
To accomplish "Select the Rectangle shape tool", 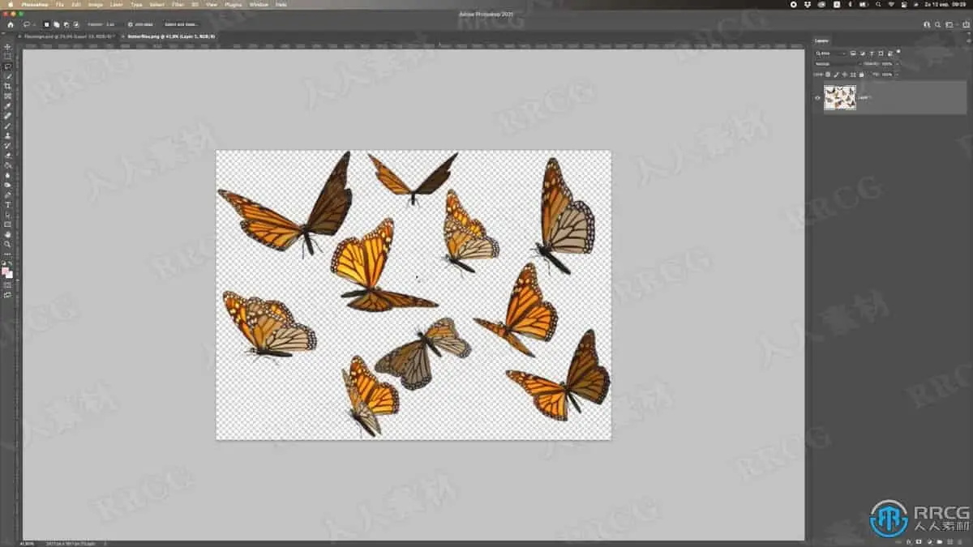I will [7, 224].
